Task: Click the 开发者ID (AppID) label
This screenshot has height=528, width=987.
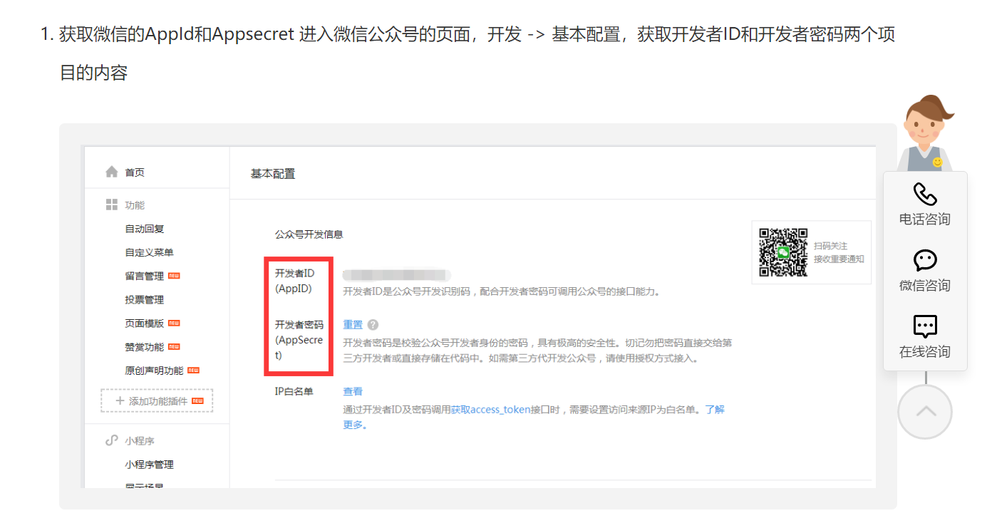Action: coord(295,281)
